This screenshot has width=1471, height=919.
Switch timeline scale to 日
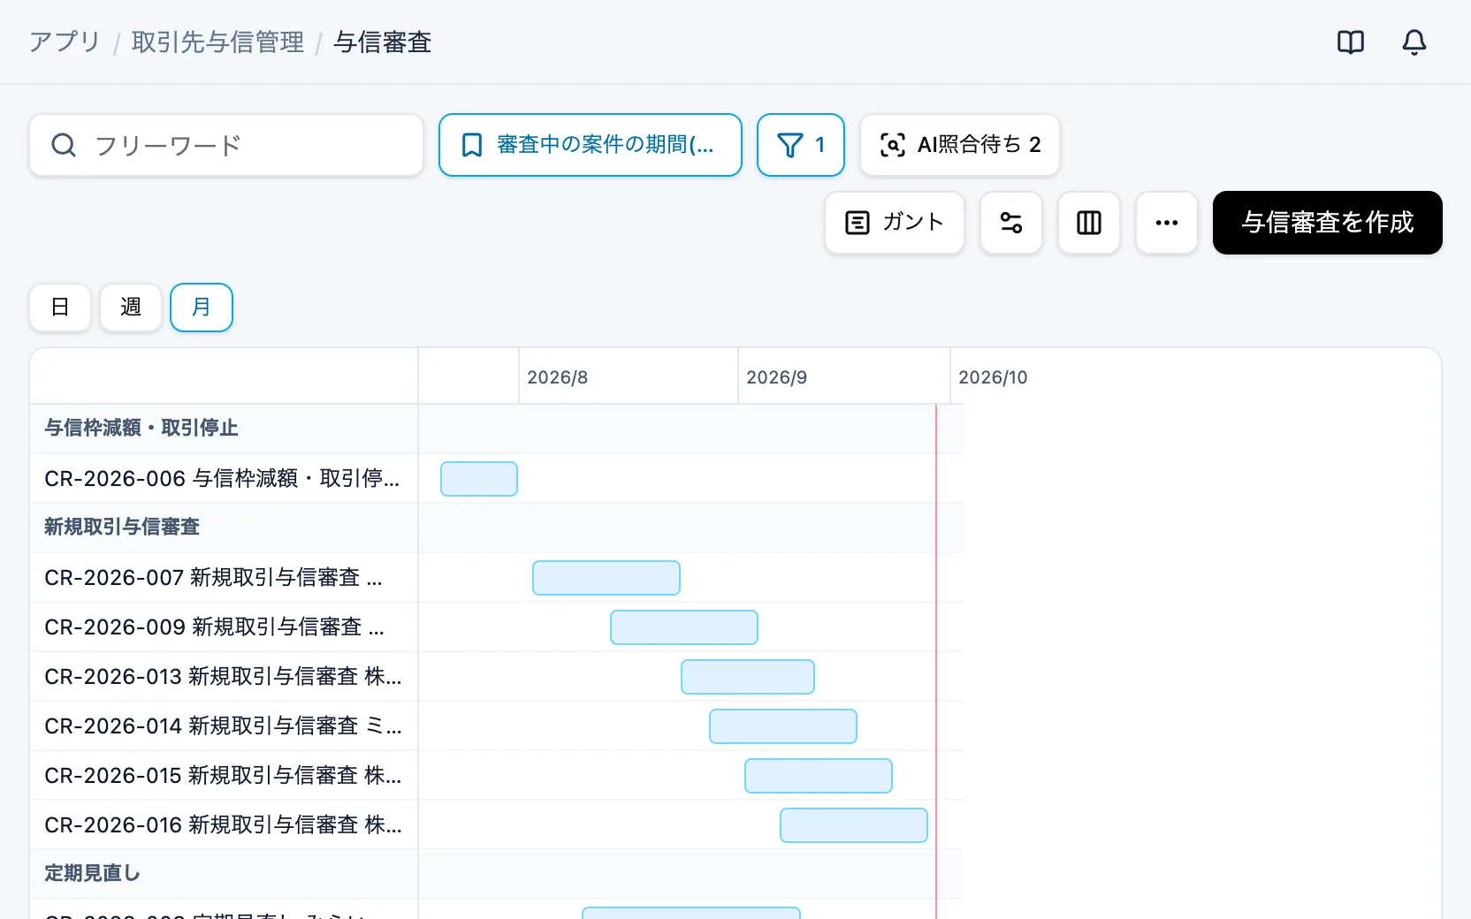[60, 308]
